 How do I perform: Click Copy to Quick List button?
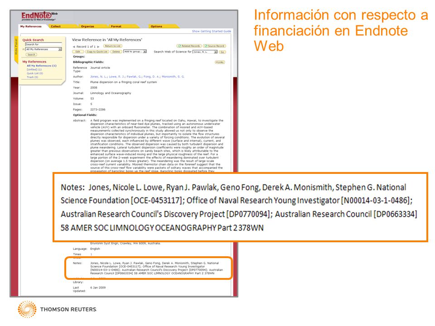click(x=97, y=52)
